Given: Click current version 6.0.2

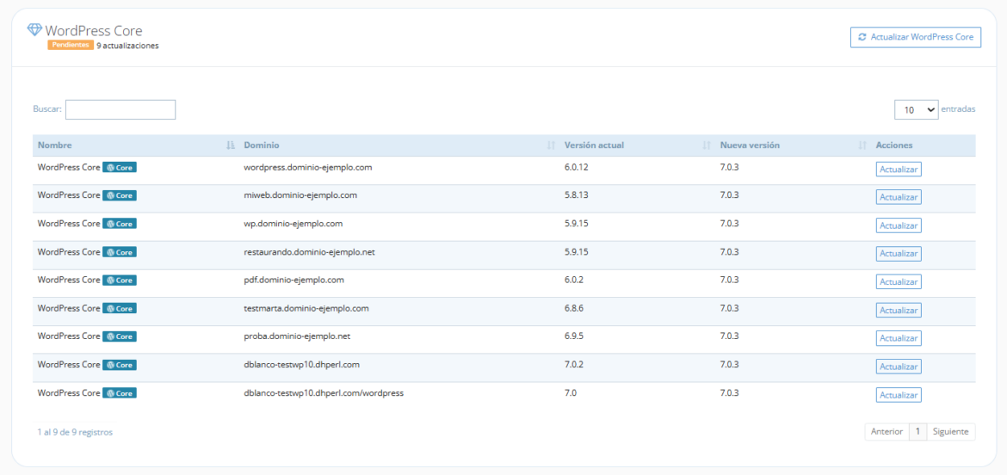Looking at the screenshot, I should (x=574, y=280).
